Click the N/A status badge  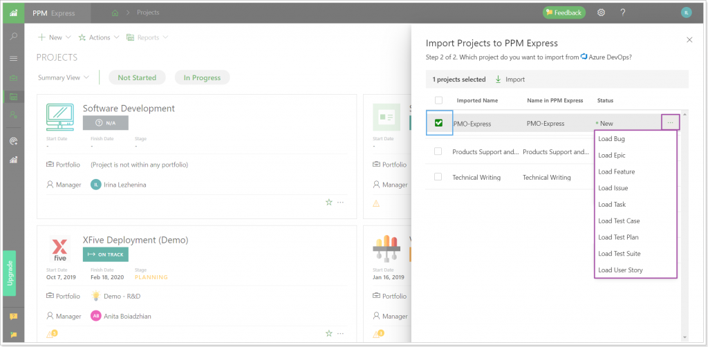[106, 123]
